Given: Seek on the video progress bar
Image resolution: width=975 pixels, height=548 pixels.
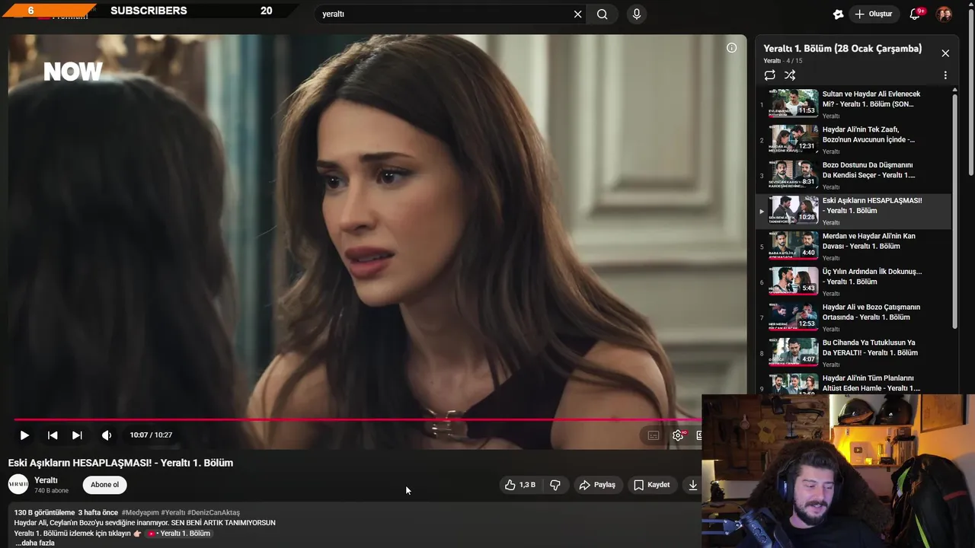Looking at the screenshot, I should [357, 419].
